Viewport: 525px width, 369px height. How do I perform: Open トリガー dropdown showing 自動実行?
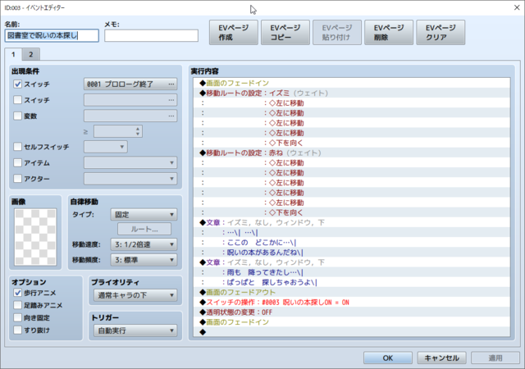point(135,330)
